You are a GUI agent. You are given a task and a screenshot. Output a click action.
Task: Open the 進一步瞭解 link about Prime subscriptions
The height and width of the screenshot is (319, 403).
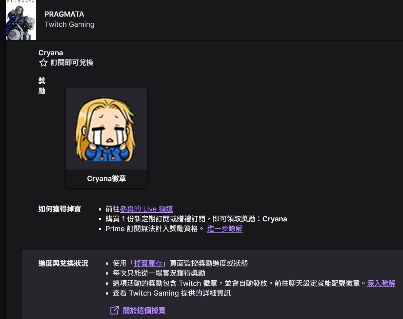[x=225, y=229]
